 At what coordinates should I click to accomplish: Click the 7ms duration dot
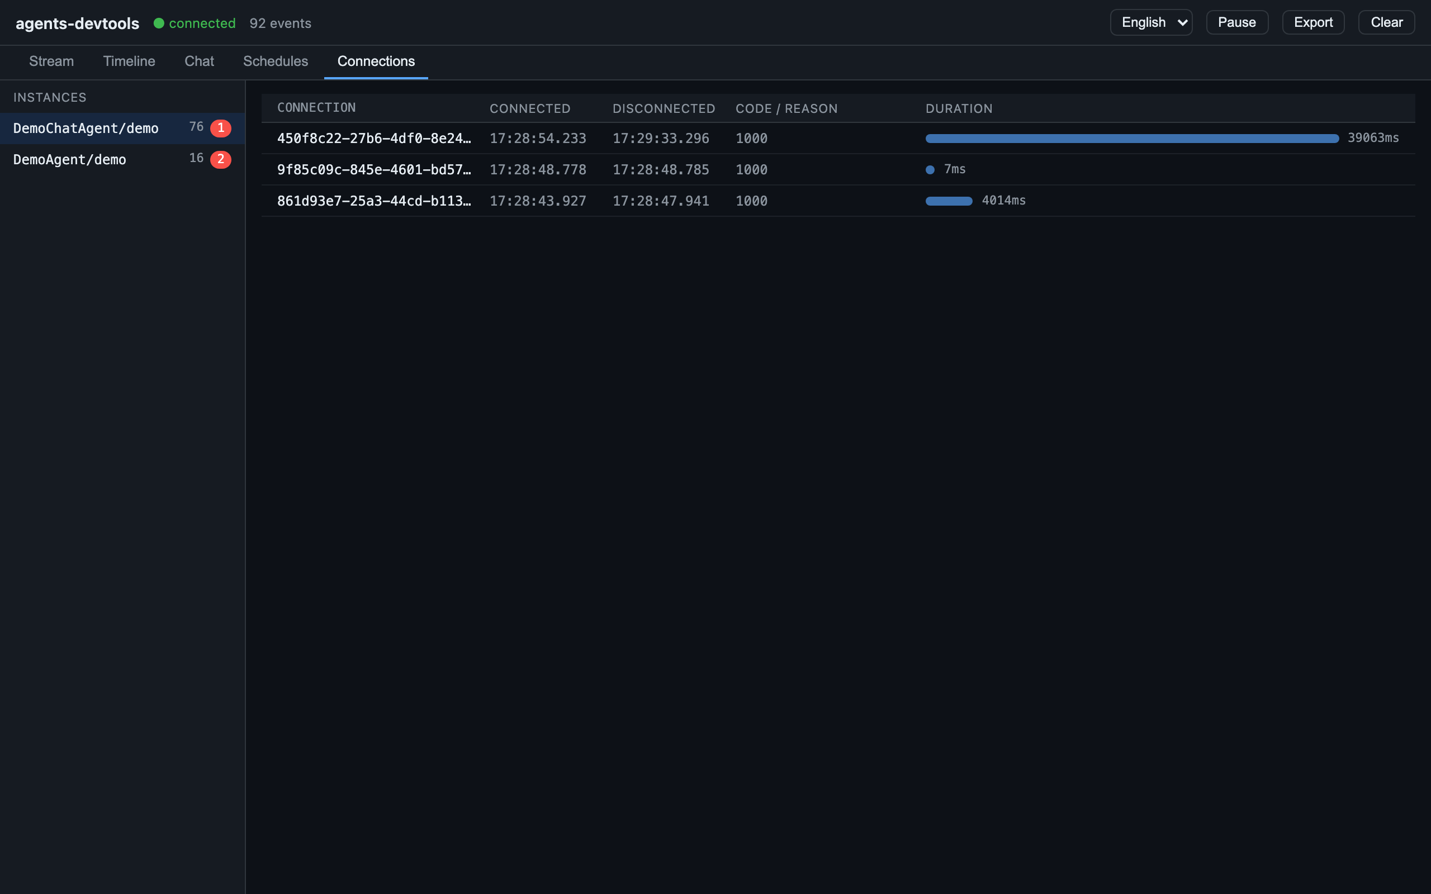(930, 170)
